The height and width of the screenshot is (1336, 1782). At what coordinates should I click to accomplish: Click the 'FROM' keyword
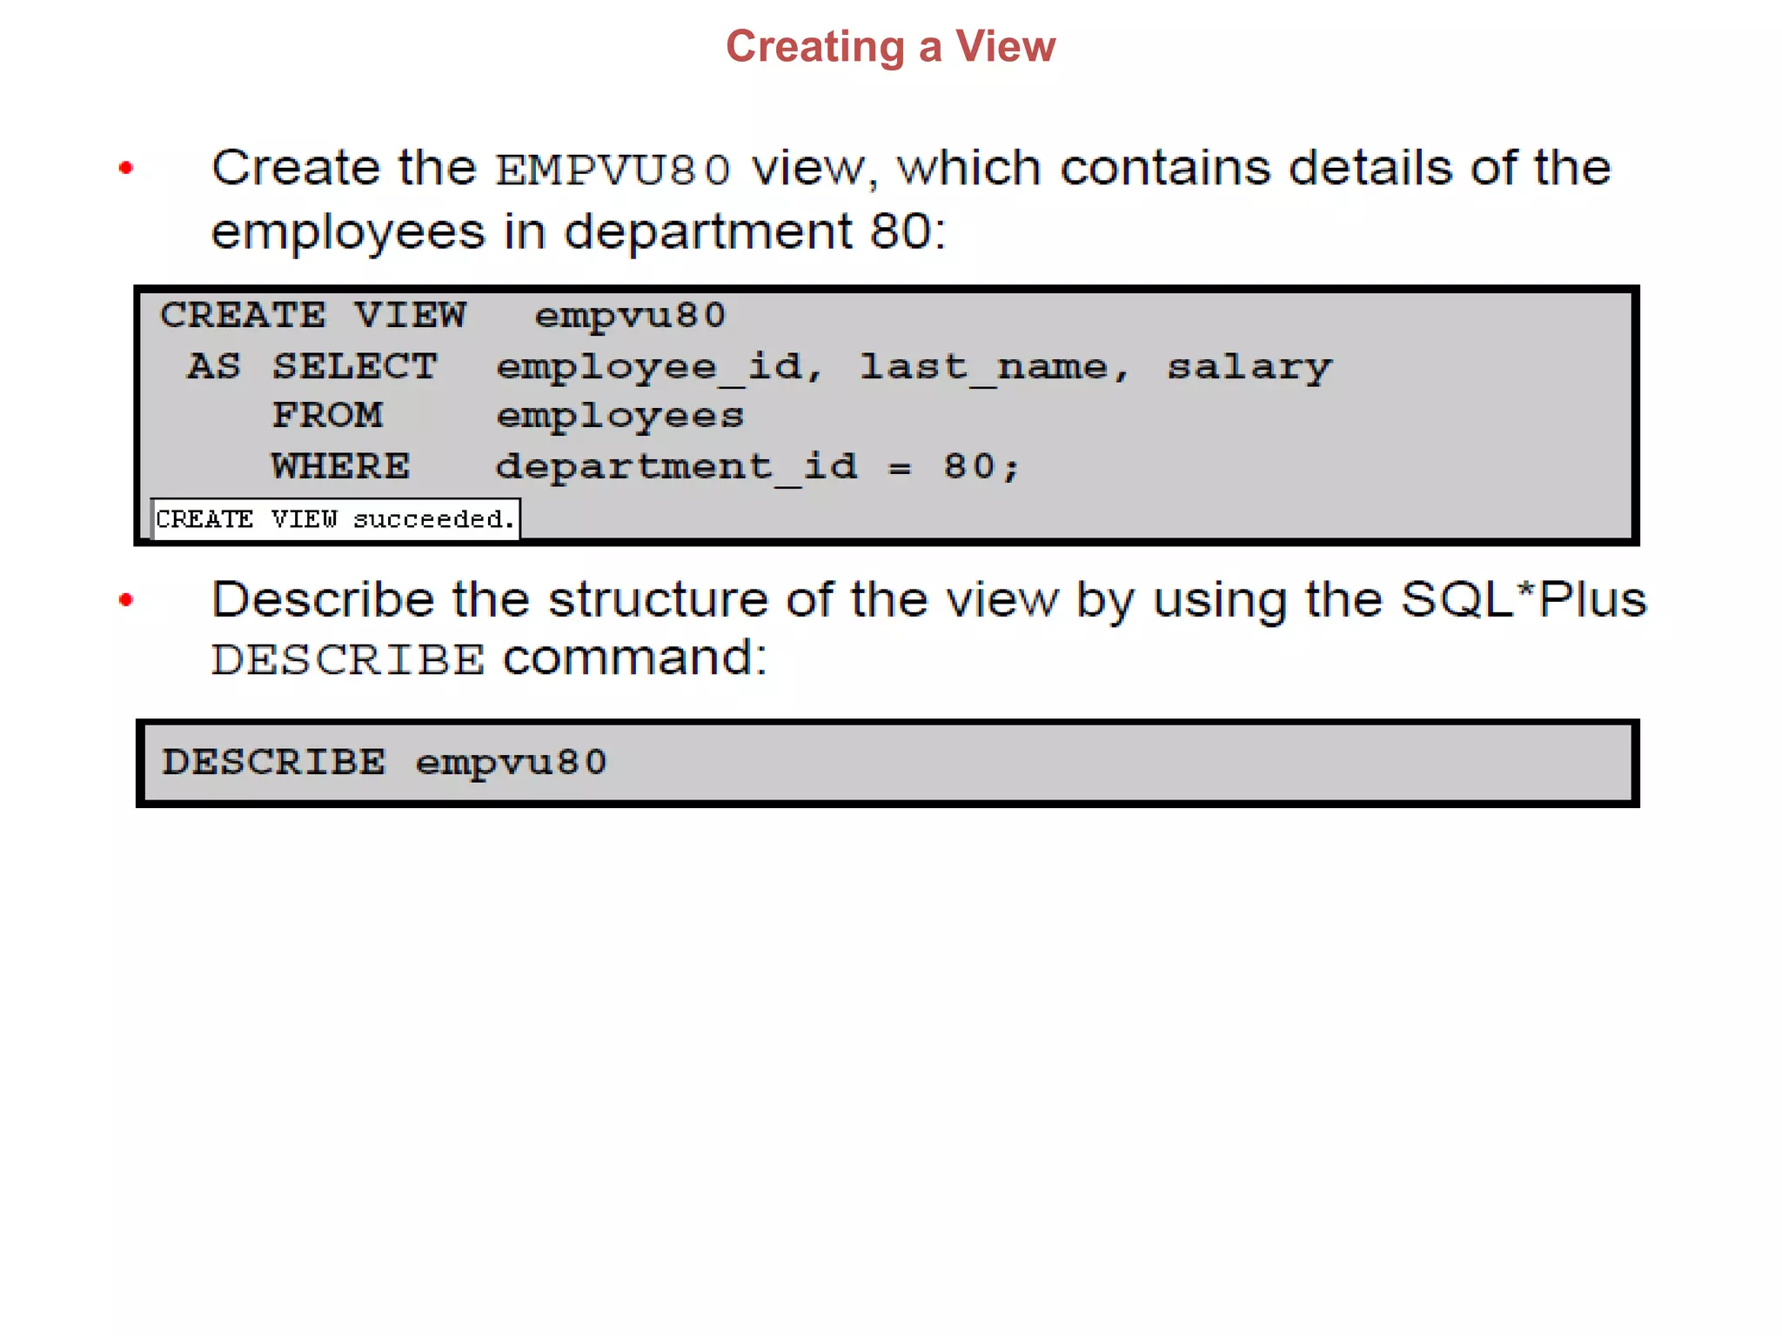point(328,416)
